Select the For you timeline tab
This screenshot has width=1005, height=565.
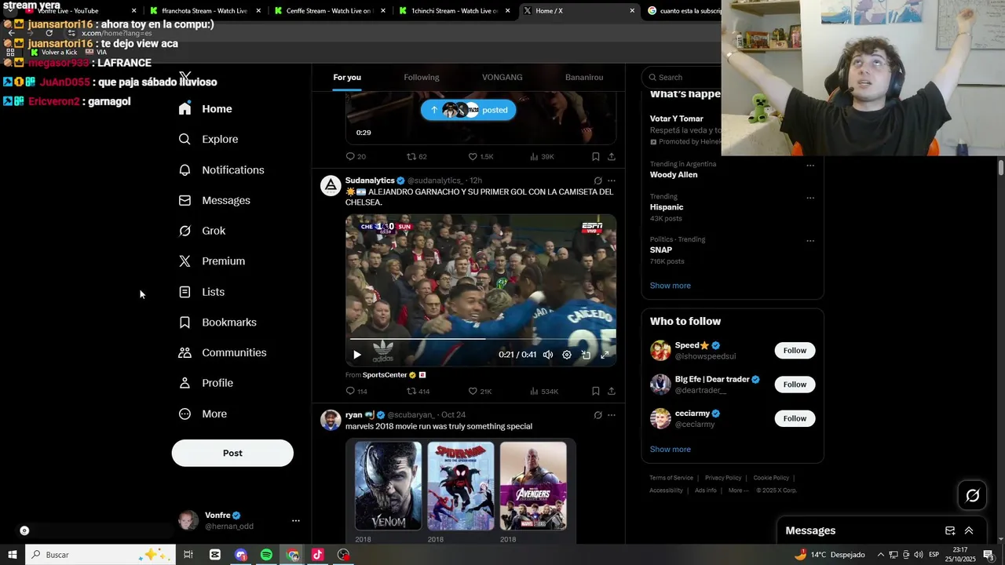[347, 77]
